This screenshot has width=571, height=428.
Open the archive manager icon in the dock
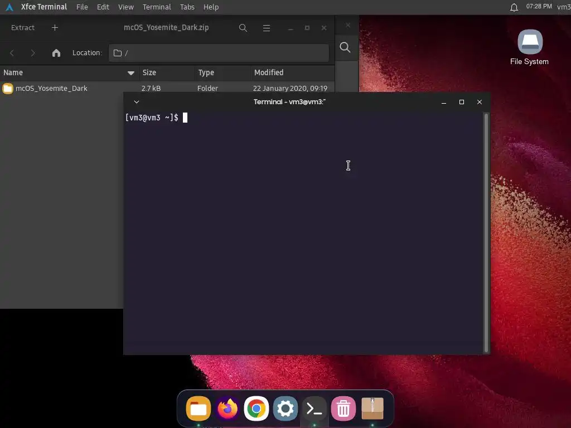click(372, 408)
